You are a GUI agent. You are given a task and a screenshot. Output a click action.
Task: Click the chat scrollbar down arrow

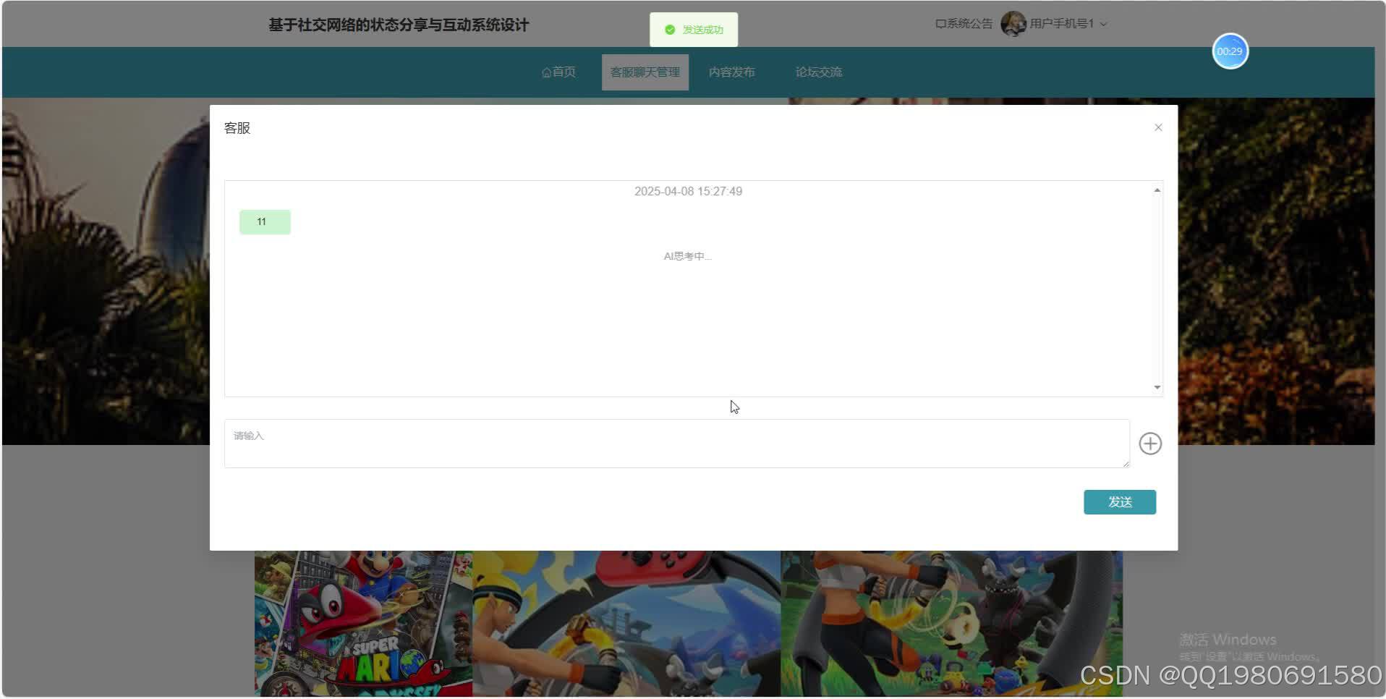click(x=1156, y=387)
